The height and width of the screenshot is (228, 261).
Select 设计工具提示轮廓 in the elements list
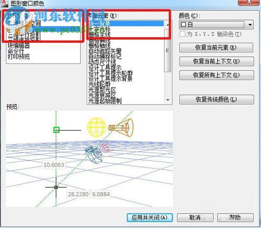point(111,73)
